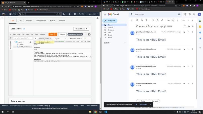
Task: Select the keys.py editor tab
Action: pyautogui.click(x=57, y=39)
